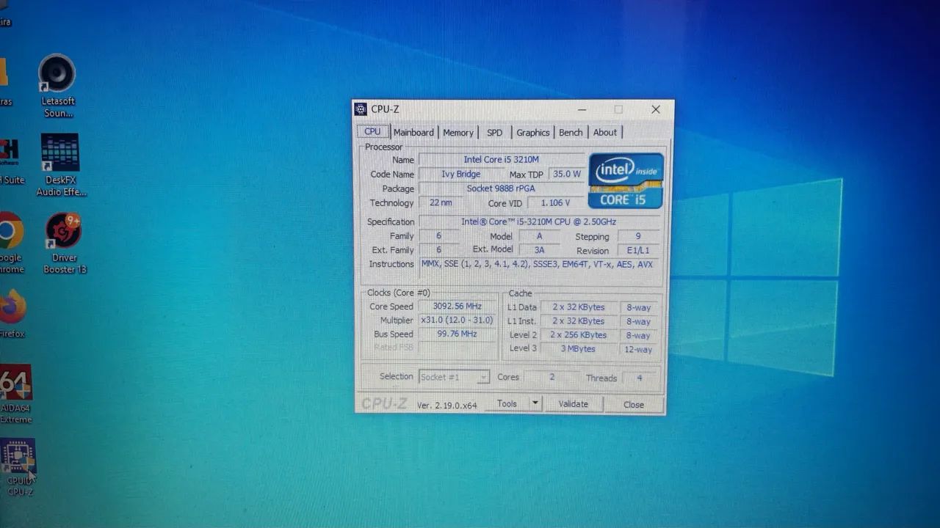The image size is (940, 528).
Task: Switch to the SPD tab
Action: pos(495,133)
